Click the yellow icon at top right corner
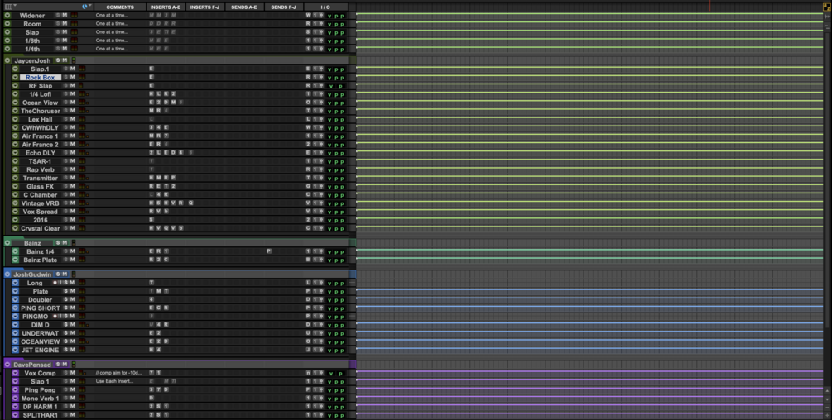The width and height of the screenshot is (832, 420). [827, 7]
